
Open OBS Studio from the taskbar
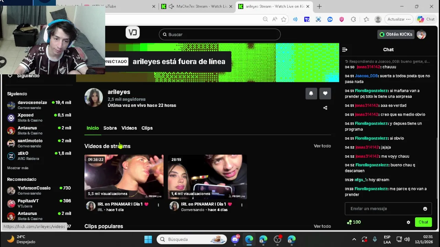click(x=277, y=239)
